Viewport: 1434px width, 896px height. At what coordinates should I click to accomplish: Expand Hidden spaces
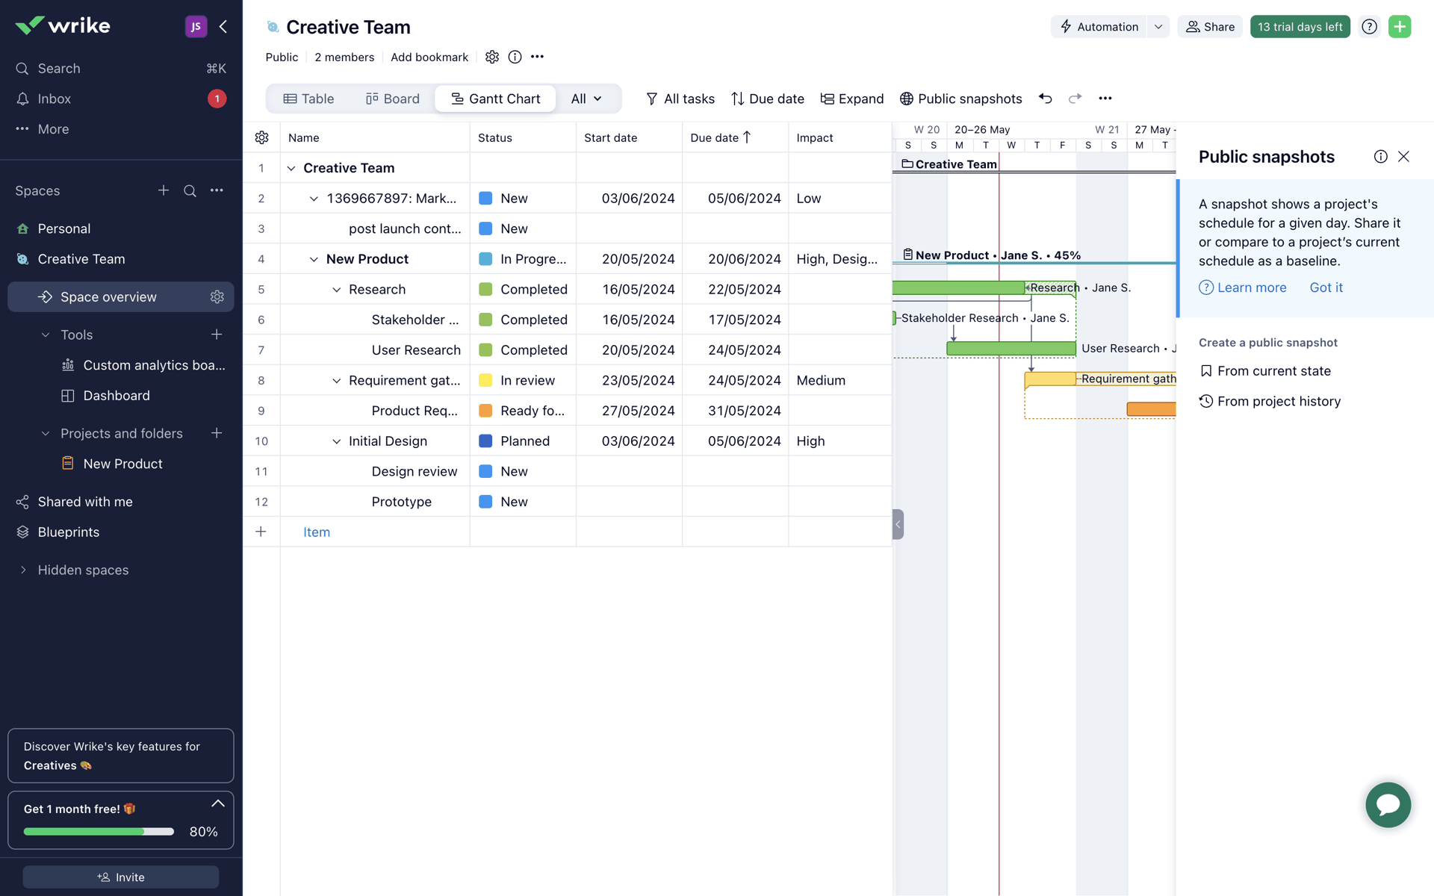pos(23,570)
